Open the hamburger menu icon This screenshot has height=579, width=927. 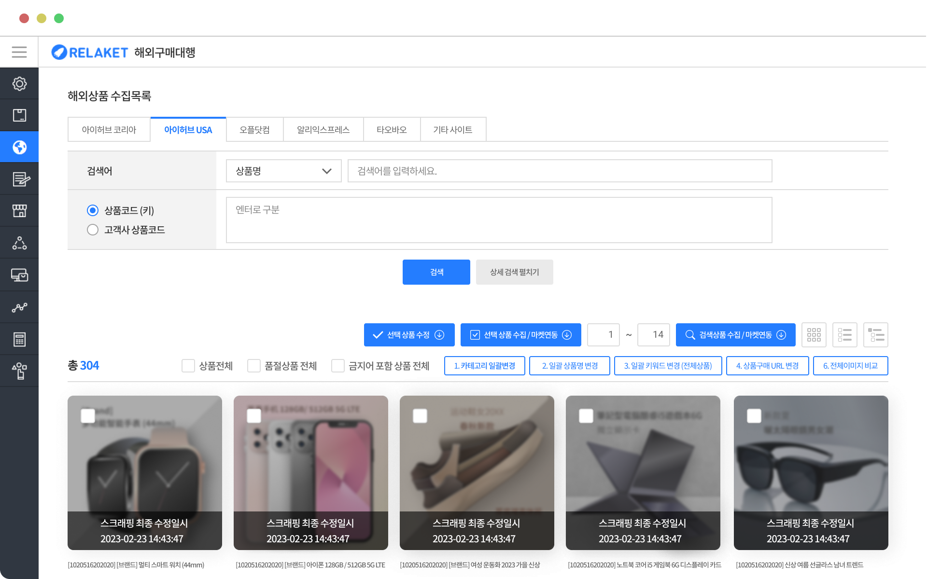[19, 52]
